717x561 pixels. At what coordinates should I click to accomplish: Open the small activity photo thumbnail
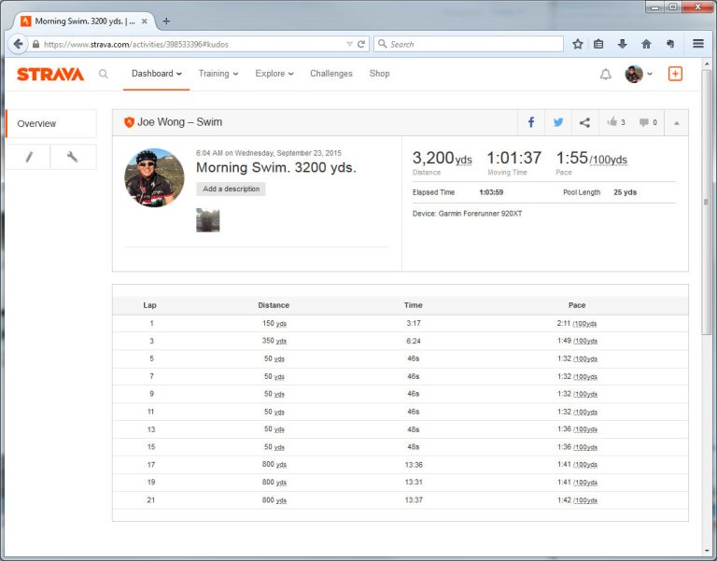207,219
